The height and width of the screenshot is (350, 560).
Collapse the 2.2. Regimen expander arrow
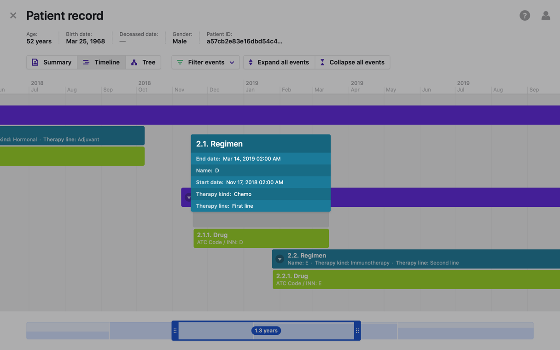(x=280, y=259)
